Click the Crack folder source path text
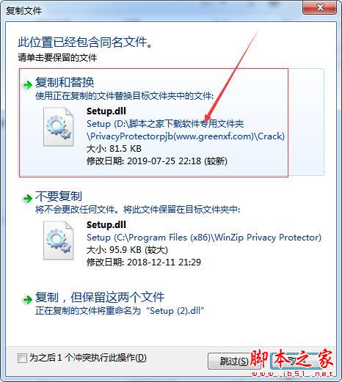This screenshot has height=382, width=342. [x=186, y=130]
